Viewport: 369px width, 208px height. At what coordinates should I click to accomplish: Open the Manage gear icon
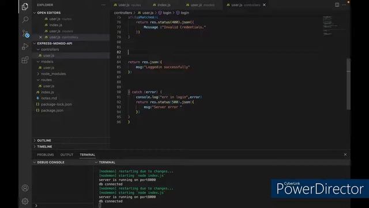pos(25,201)
